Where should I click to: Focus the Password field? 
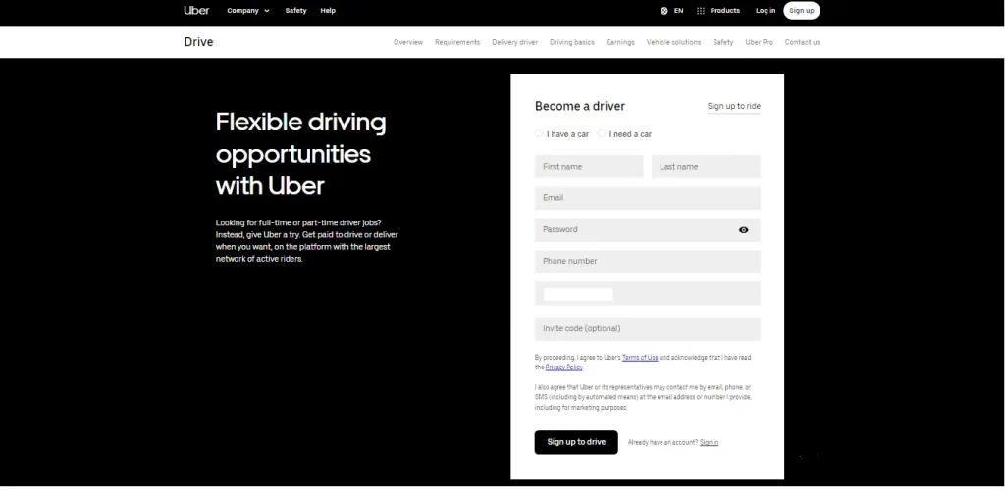(648, 229)
